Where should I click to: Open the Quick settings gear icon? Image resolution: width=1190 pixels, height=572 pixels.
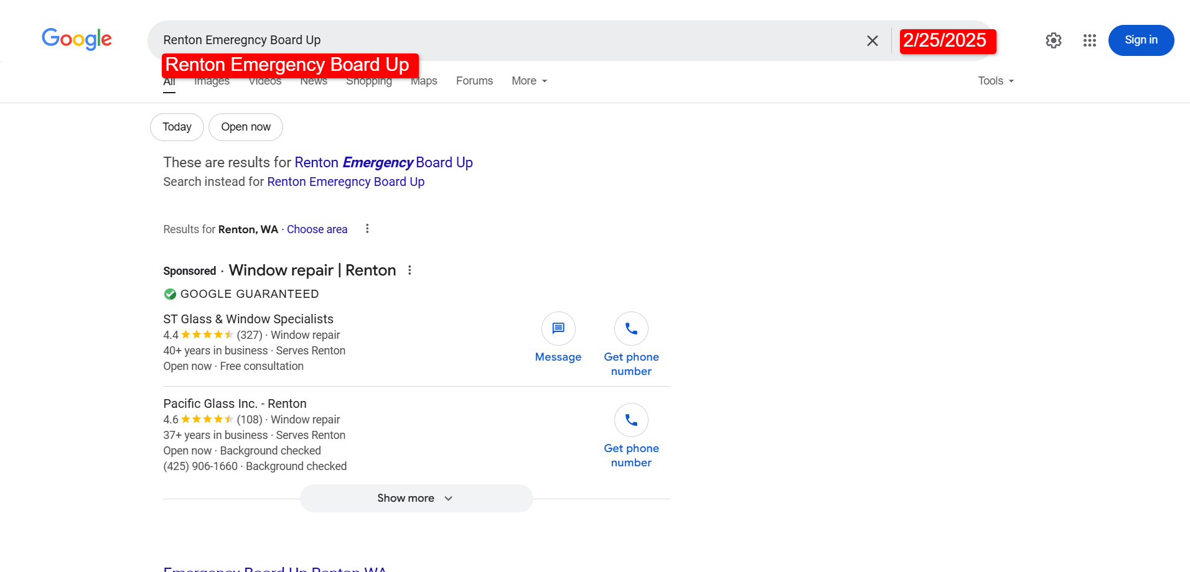tap(1053, 40)
